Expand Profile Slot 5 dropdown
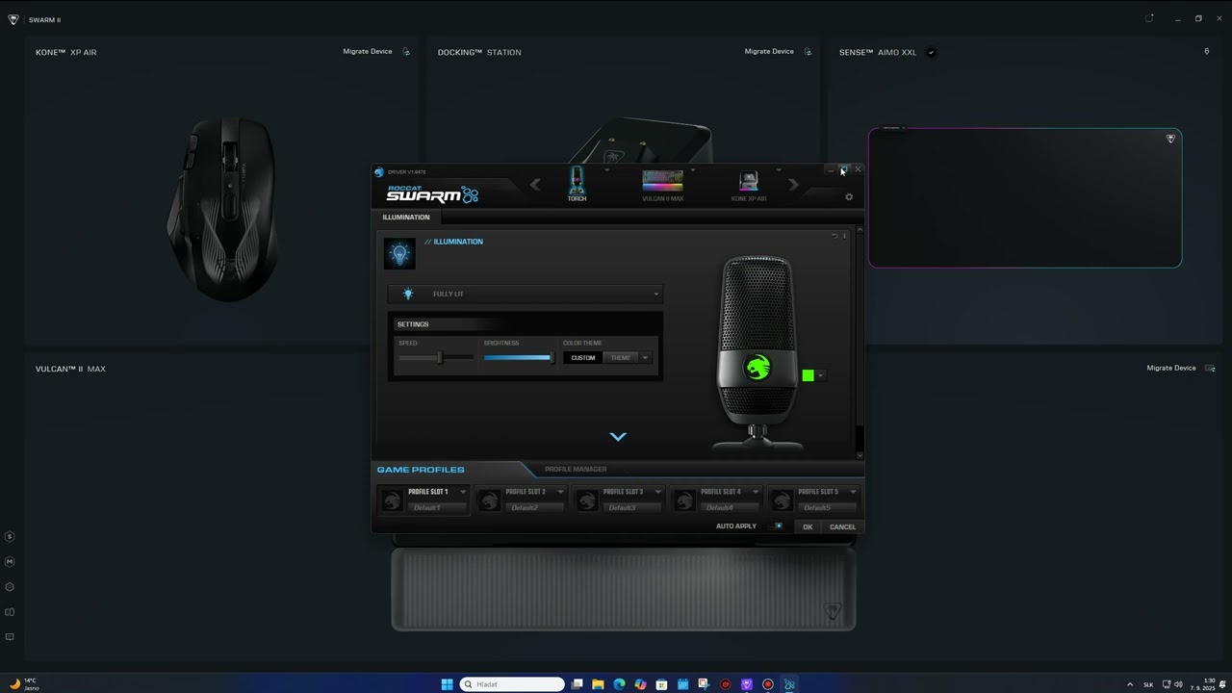The width and height of the screenshot is (1232, 693). point(853,492)
